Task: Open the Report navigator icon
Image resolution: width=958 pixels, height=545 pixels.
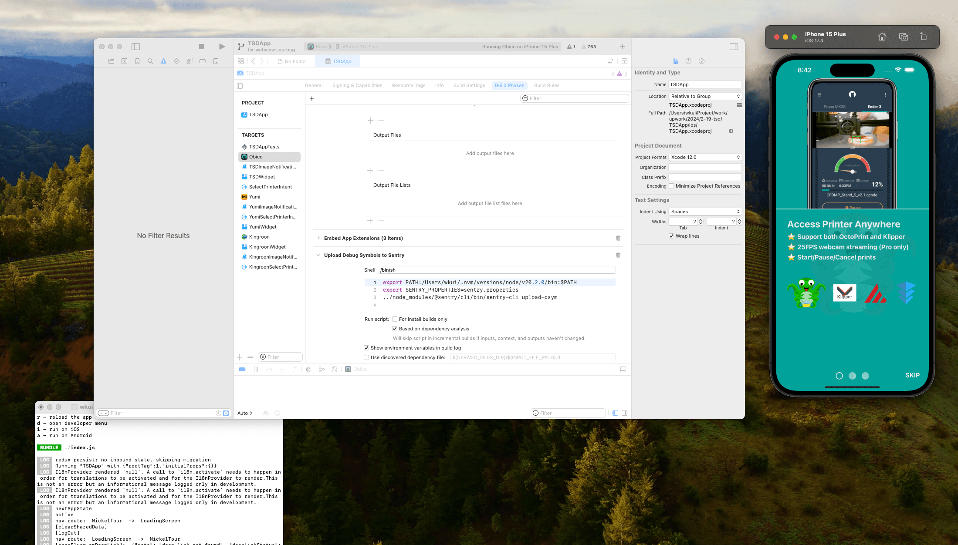Action: pos(216,61)
